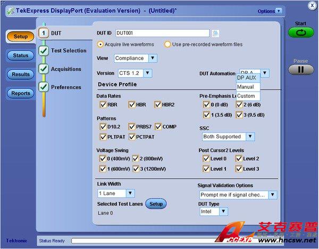Image resolution: width=319 pixels, height=249 pixels.
Task: Click the Test Selection checkmark icon
Action: (44, 51)
